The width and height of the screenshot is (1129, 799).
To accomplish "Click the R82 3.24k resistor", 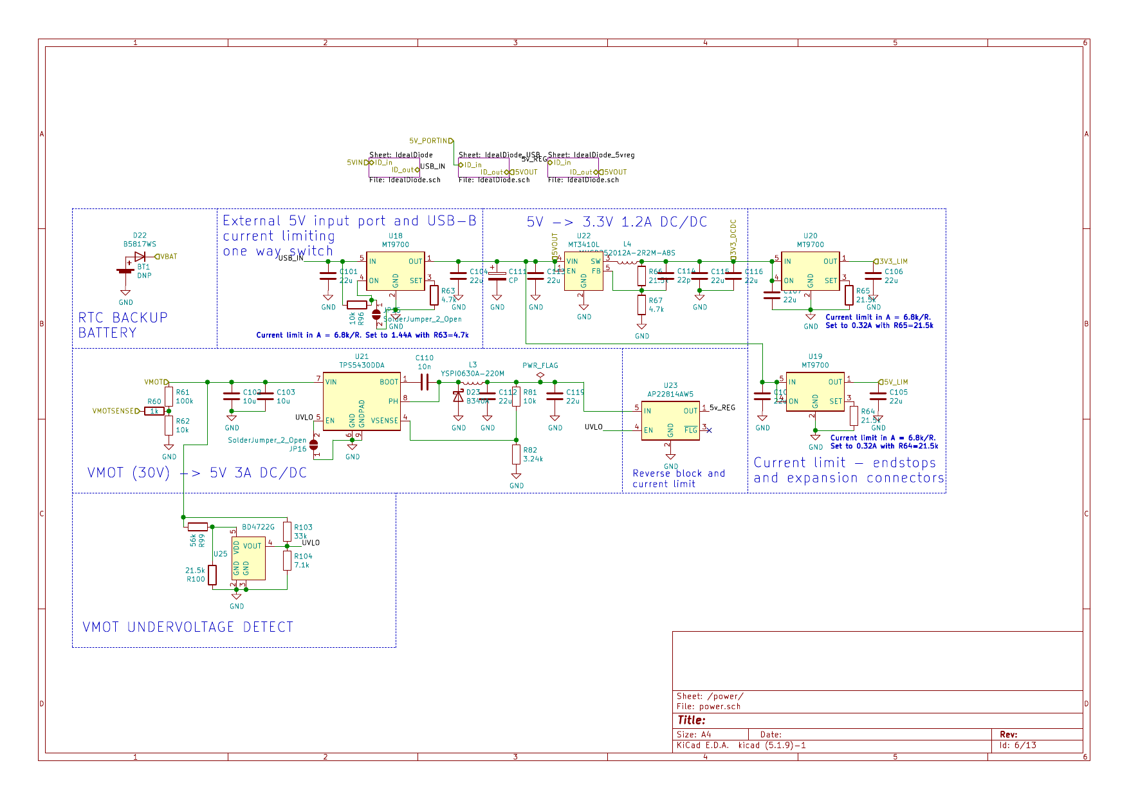I will coord(516,454).
